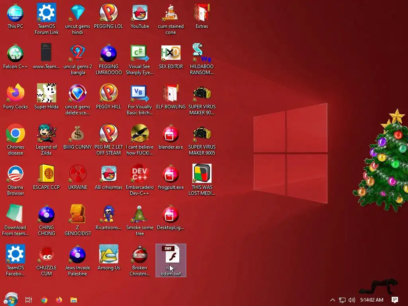The height and width of the screenshot is (306, 408).
Task: Open the TeamOS Facebo... shortcut
Action: (16, 261)
